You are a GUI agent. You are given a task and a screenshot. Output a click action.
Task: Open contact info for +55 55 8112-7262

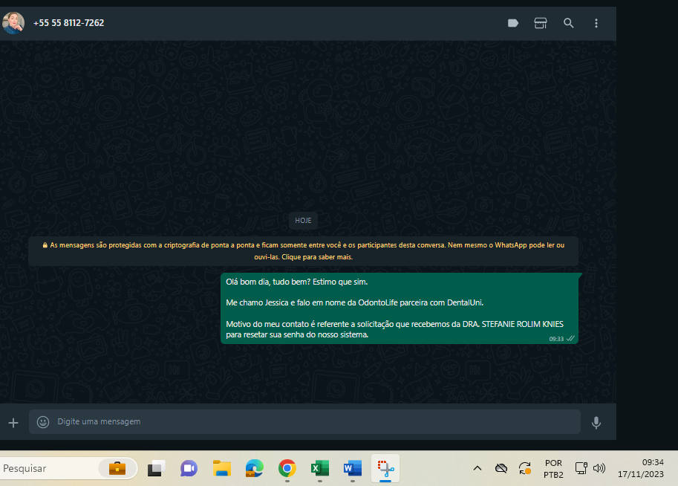click(69, 23)
